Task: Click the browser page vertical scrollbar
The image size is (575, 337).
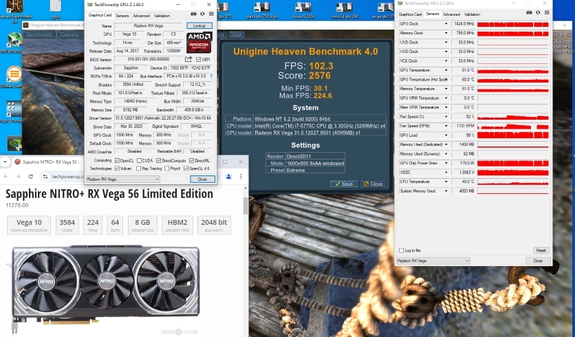Action: 246,206
